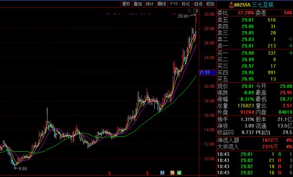
Task: Click the 净资 value 3.09
Action: click(249, 126)
